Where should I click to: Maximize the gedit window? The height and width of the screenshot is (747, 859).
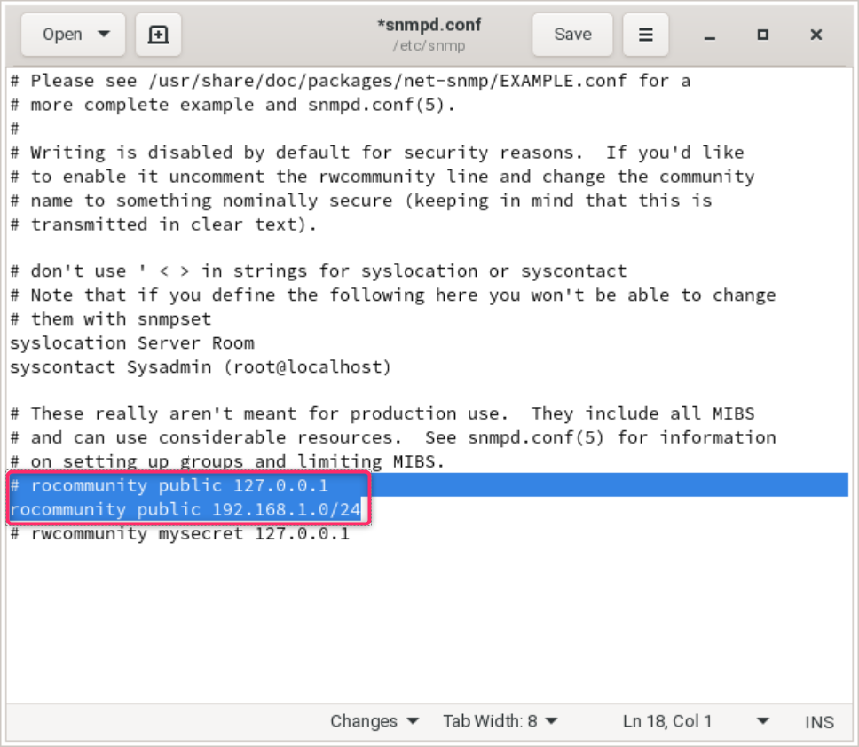[762, 35]
